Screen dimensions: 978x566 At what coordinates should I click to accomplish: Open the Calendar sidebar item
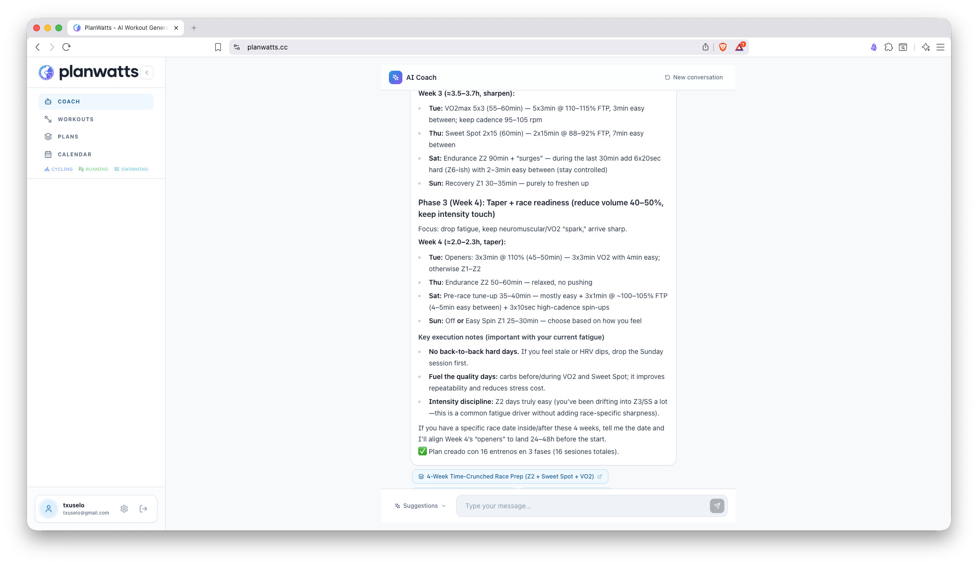tap(75, 154)
